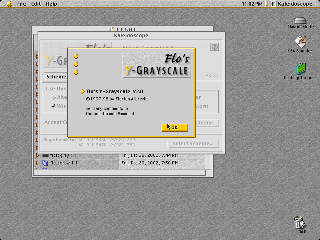Click OK to dismiss the about dialog
This screenshot has width=320, height=240.
[174, 128]
